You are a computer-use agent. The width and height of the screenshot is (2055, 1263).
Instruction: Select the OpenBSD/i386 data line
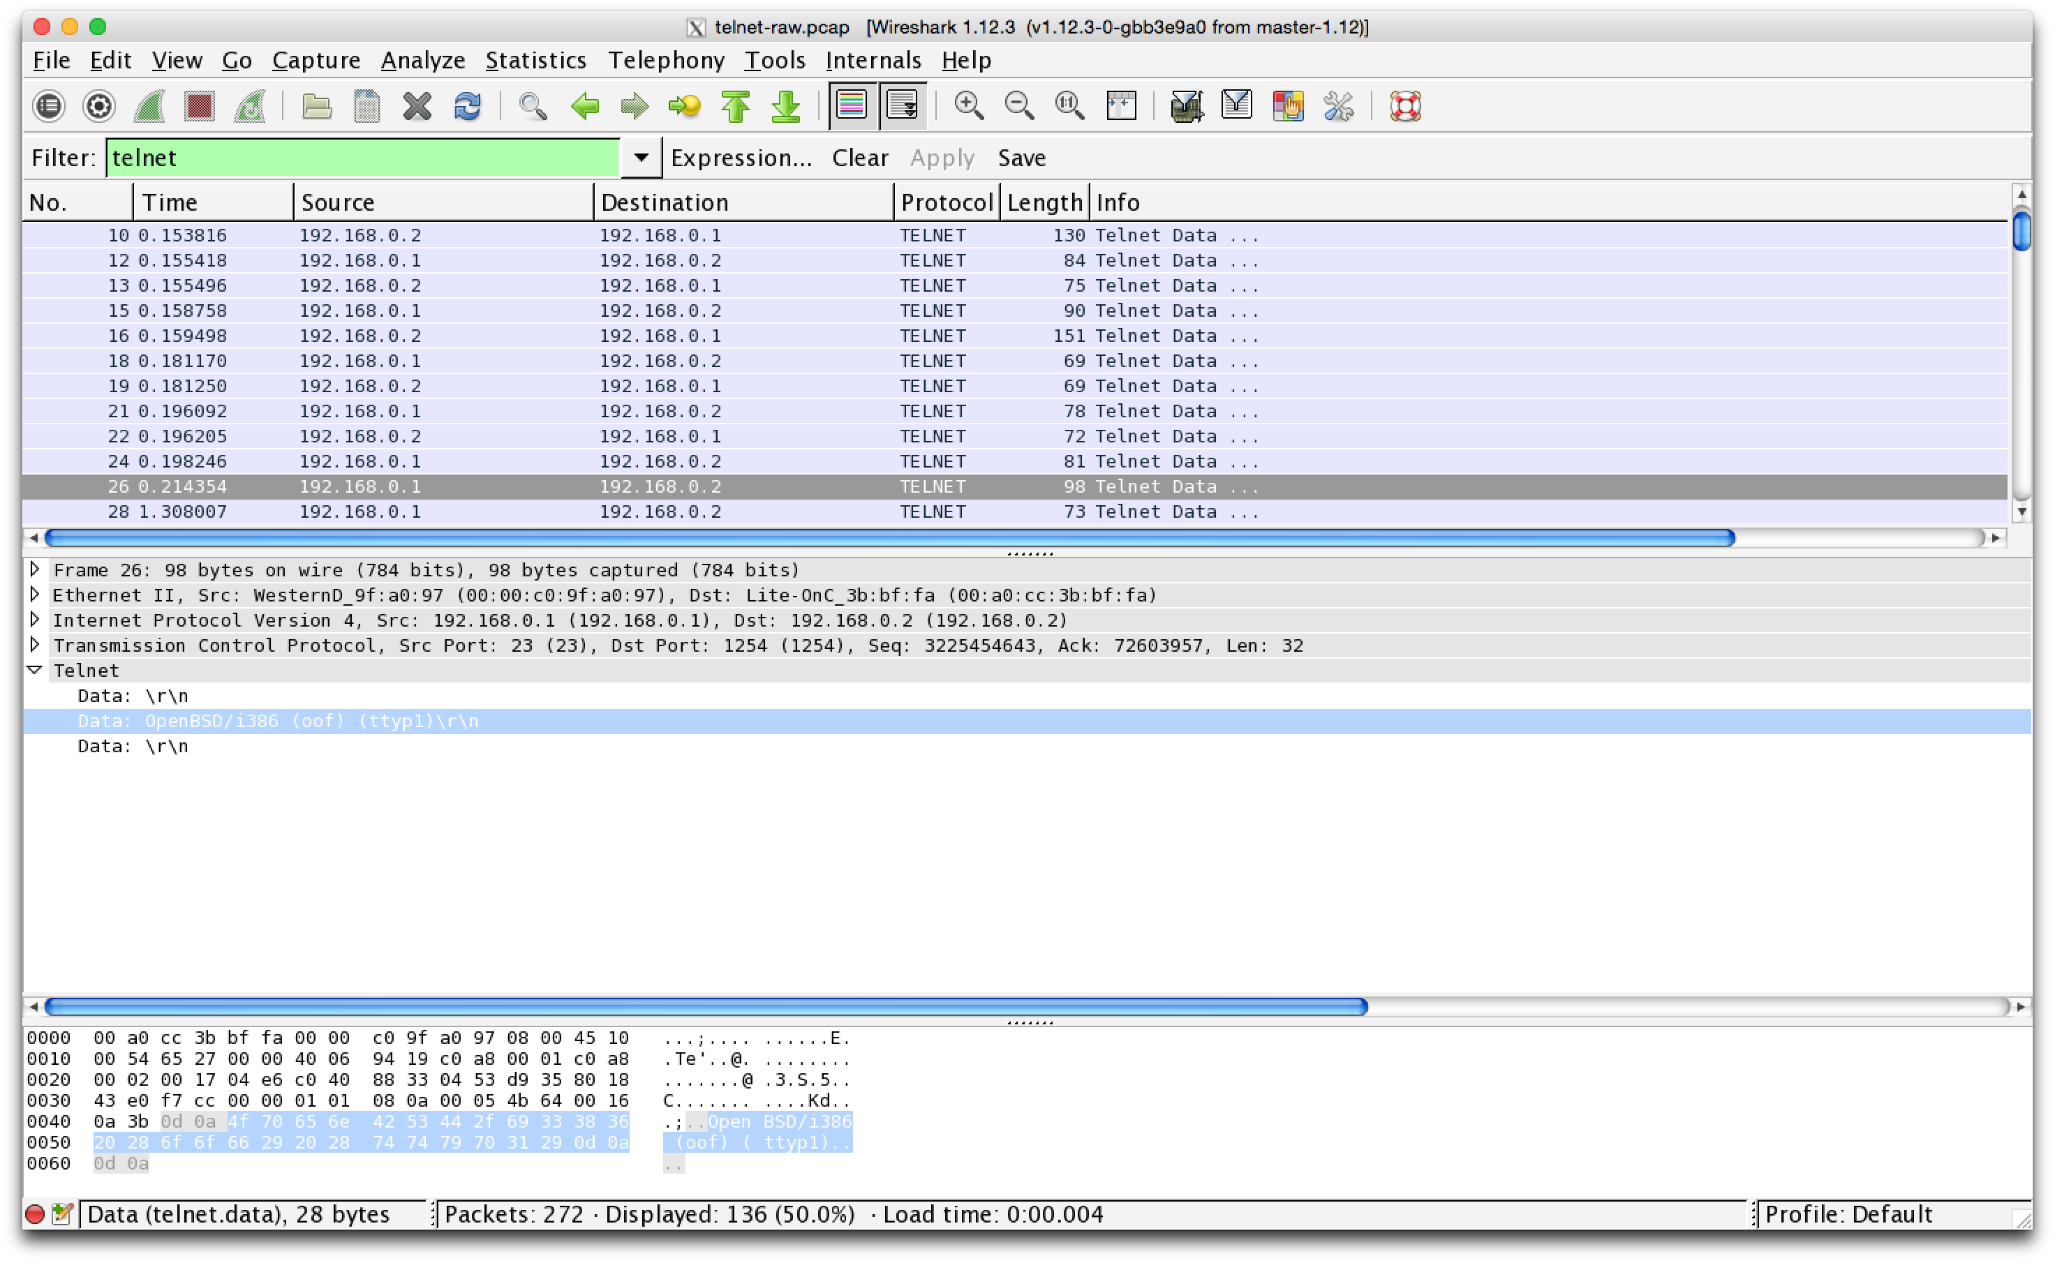[x=1026, y=721]
